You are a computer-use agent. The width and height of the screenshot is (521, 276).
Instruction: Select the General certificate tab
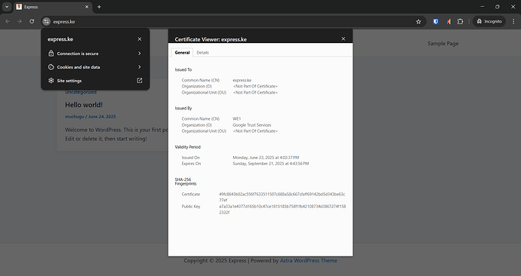pyautogui.click(x=182, y=53)
